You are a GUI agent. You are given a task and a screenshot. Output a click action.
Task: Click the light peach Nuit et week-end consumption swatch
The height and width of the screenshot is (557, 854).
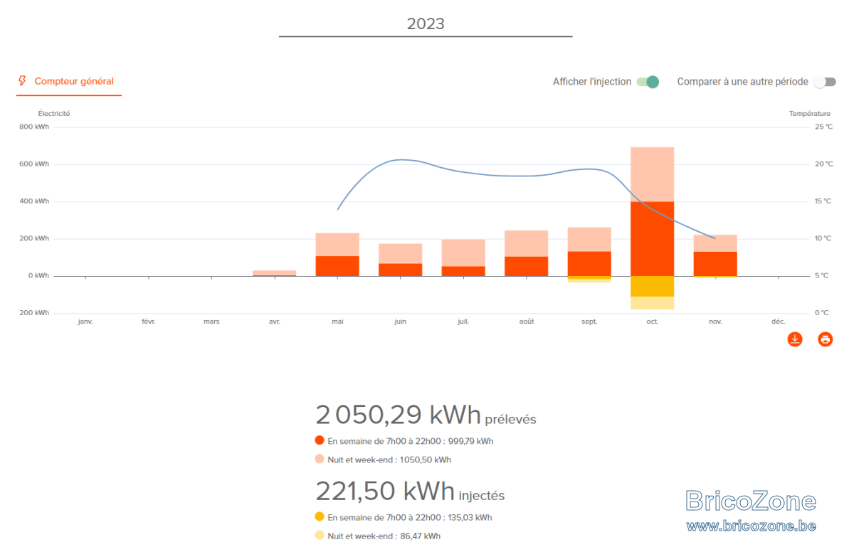point(320,459)
